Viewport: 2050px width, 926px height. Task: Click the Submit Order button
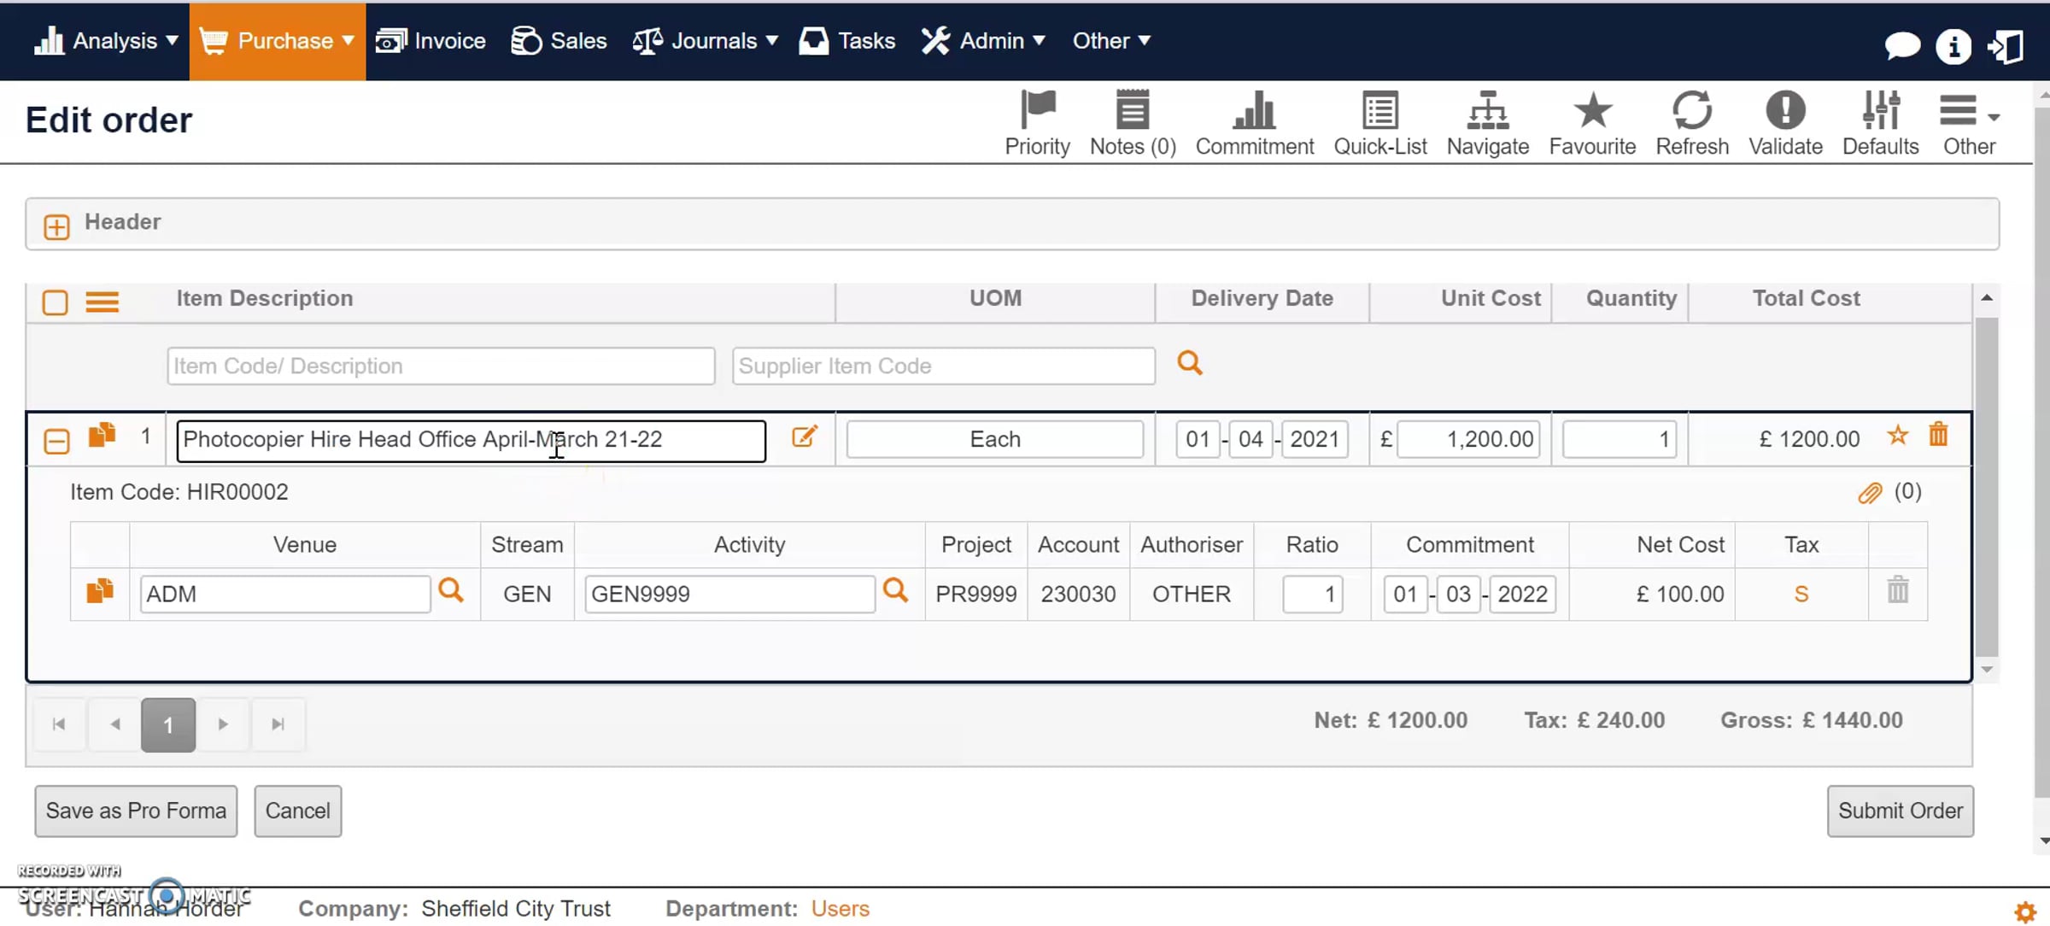click(x=1900, y=811)
